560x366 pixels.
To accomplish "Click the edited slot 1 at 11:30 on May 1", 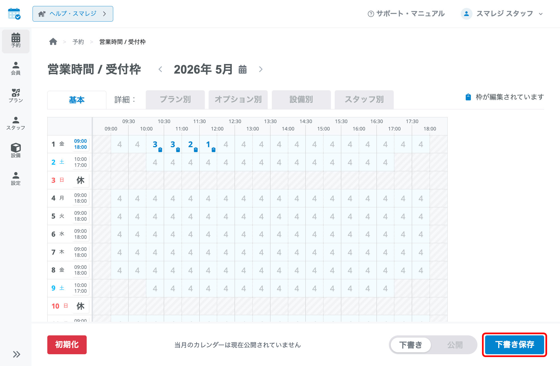I will [208, 144].
